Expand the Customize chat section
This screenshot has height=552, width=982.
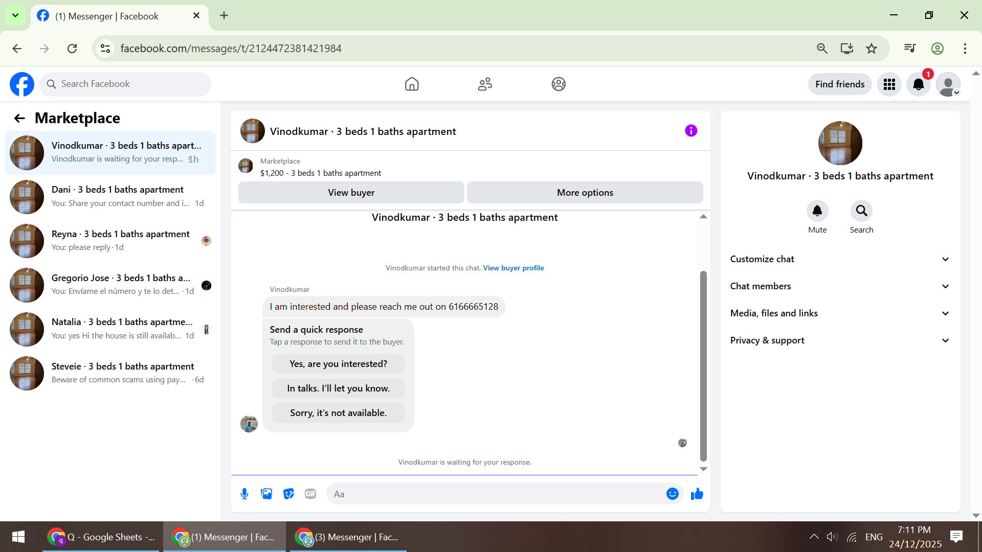[840, 259]
